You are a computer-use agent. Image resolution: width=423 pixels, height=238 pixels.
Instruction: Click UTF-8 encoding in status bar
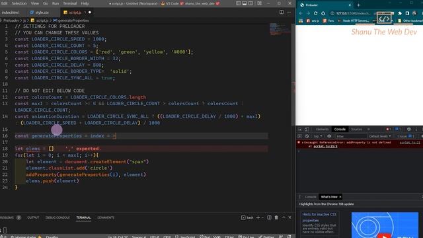155,237
